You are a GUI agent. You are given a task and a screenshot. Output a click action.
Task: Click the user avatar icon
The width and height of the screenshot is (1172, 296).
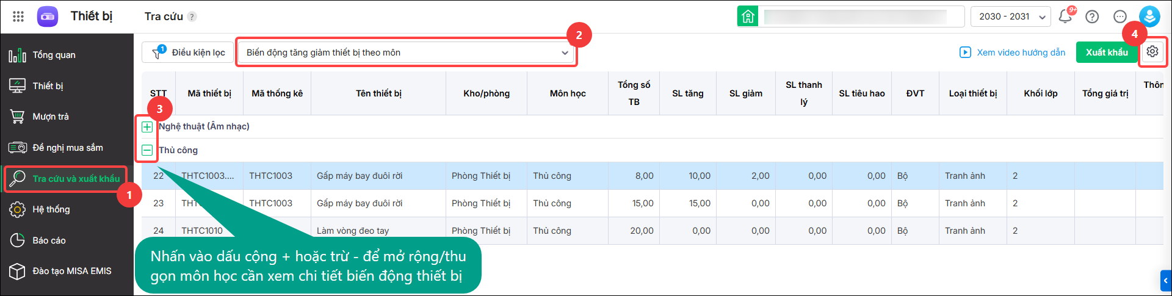point(1149,16)
